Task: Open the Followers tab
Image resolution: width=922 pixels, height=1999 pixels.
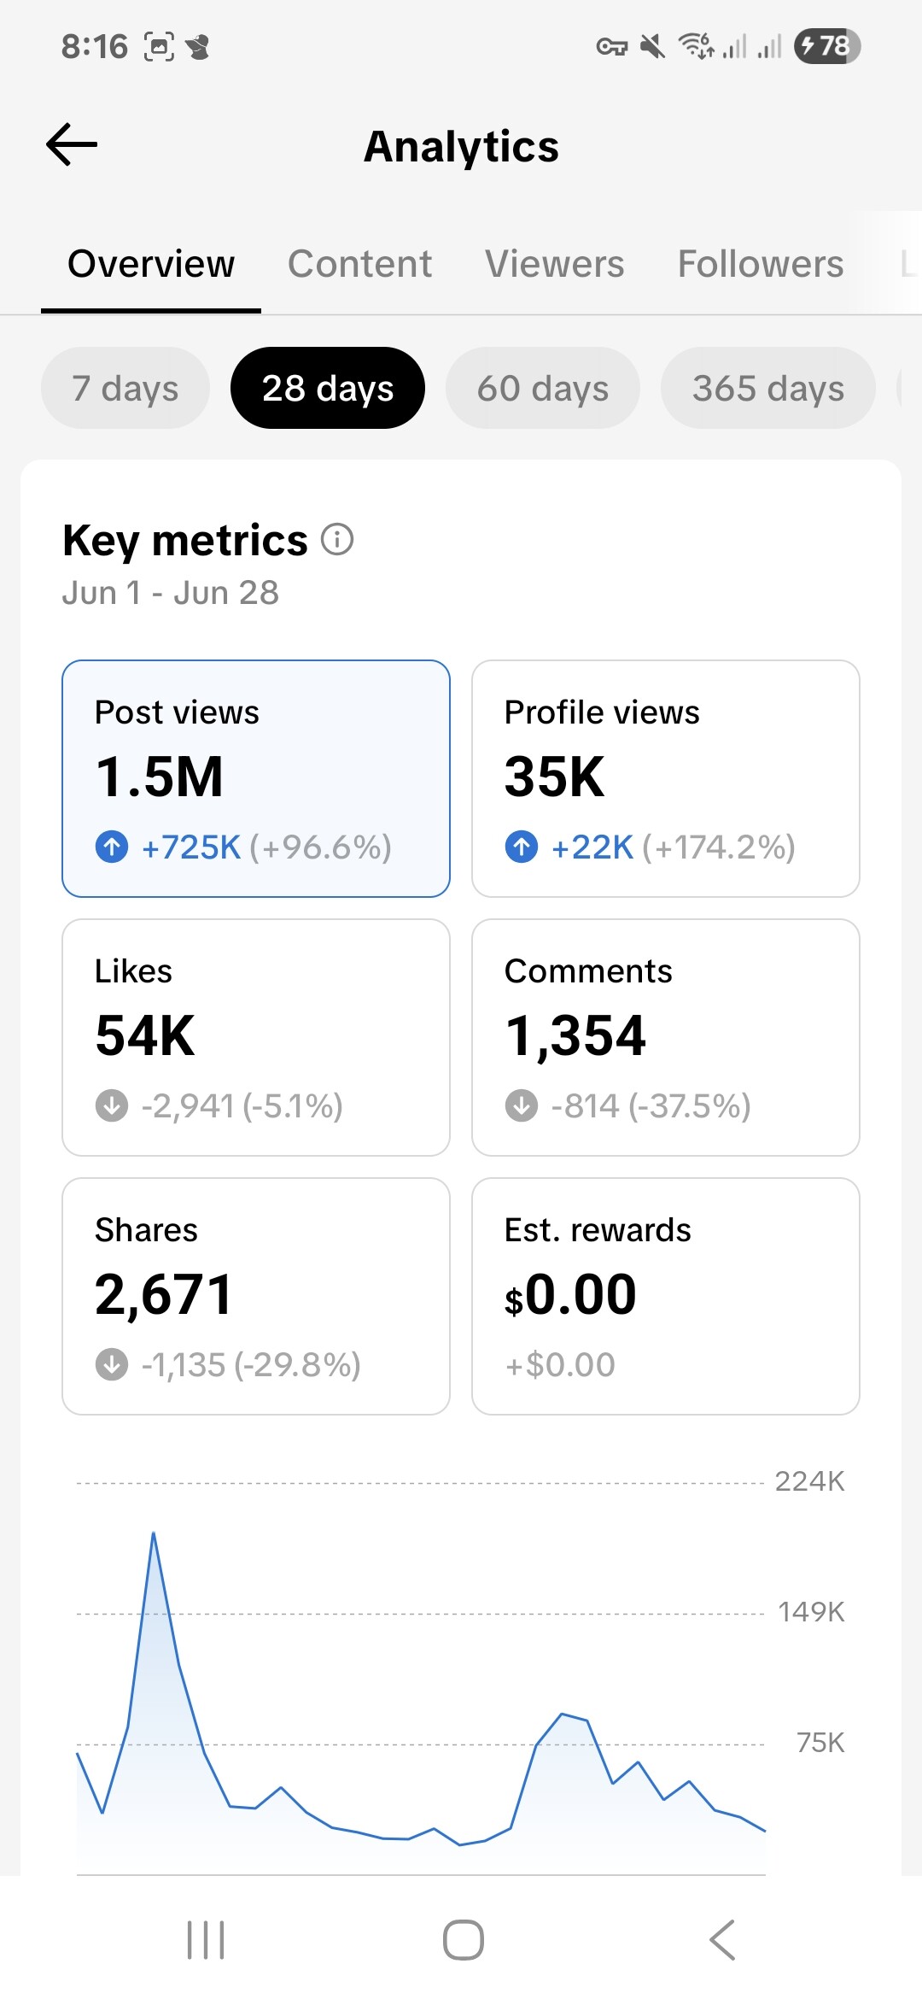Action: [x=760, y=264]
